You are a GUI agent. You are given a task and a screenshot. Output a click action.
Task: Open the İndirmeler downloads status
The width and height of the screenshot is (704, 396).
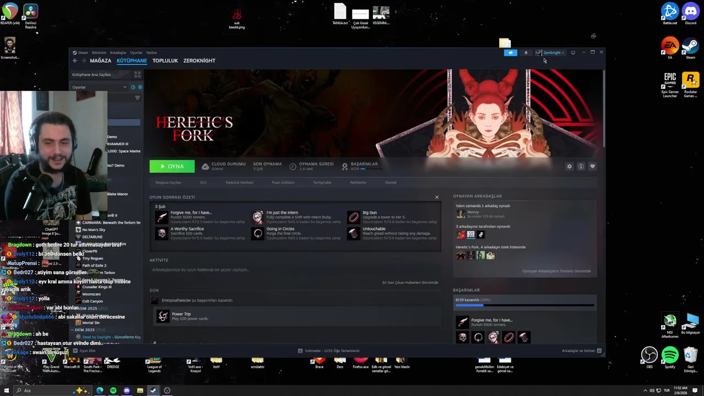(x=329, y=351)
